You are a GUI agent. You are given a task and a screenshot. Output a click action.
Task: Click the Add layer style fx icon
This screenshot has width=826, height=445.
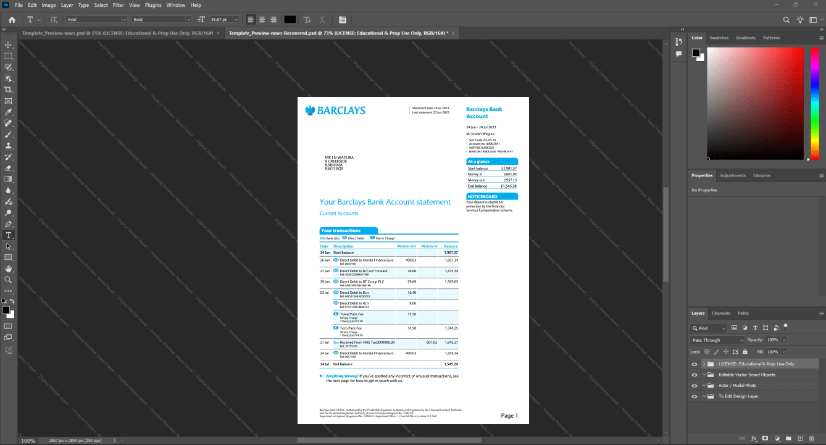[754, 438]
